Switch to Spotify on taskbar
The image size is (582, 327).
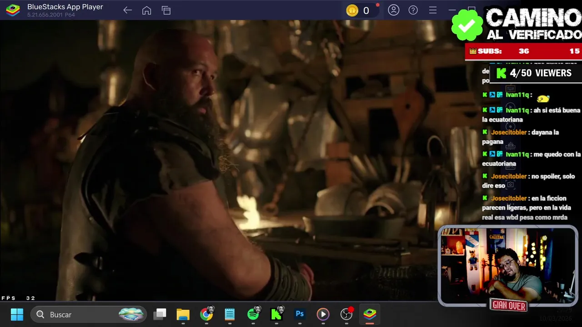click(254, 314)
